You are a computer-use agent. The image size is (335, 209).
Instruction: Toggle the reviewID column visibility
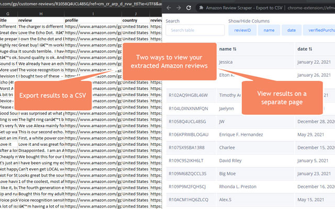tap(242, 30)
